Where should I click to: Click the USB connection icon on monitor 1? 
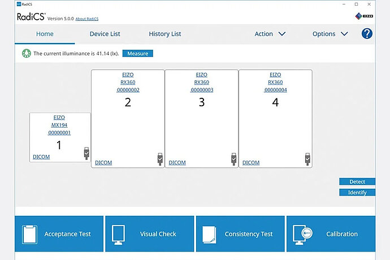(x=86, y=153)
